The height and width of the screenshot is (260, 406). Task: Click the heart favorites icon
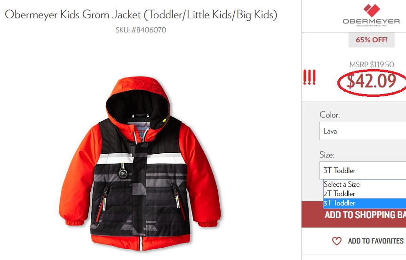coord(336,241)
